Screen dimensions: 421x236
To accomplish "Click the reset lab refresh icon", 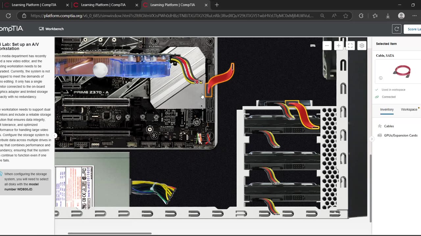I will click(x=397, y=29).
